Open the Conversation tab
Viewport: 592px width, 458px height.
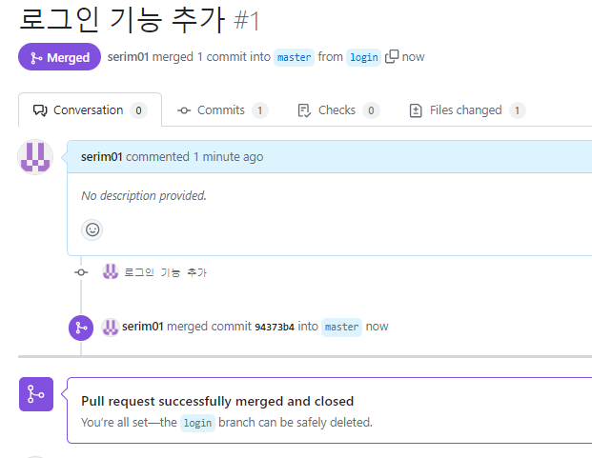pos(90,110)
